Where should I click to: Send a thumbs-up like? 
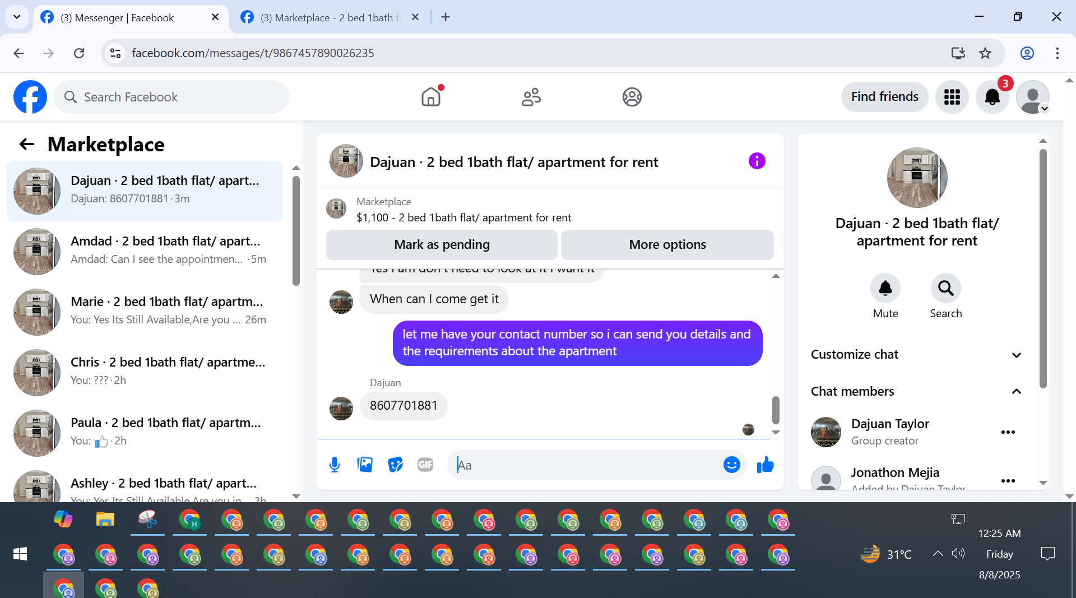[x=765, y=465]
